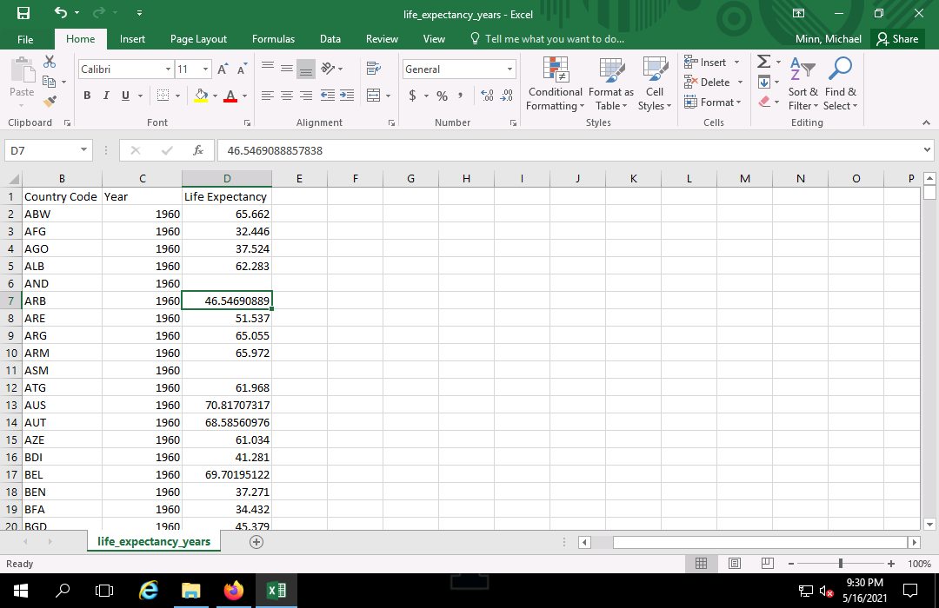Zoom in using the zoom slider
939x608 pixels.
pyautogui.click(x=889, y=563)
